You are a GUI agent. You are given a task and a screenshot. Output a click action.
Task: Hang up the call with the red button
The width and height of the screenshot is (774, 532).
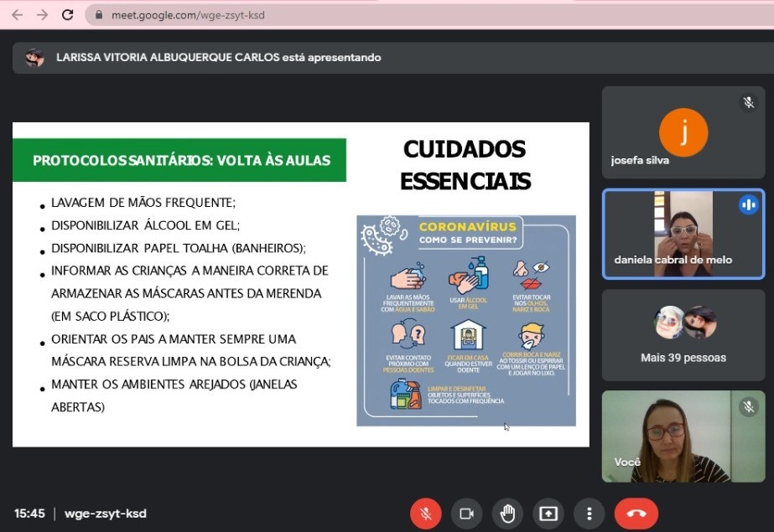636,514
